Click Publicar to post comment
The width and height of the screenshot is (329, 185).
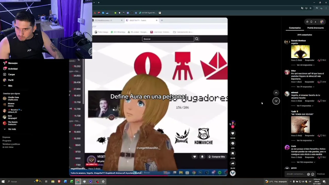point(321,174)
